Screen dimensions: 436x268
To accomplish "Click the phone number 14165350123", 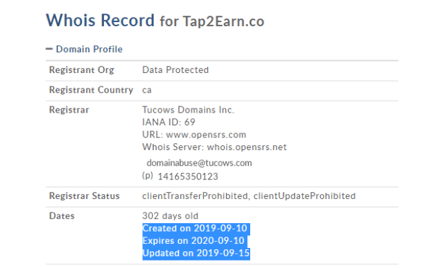I will click(x=188, y=177).
